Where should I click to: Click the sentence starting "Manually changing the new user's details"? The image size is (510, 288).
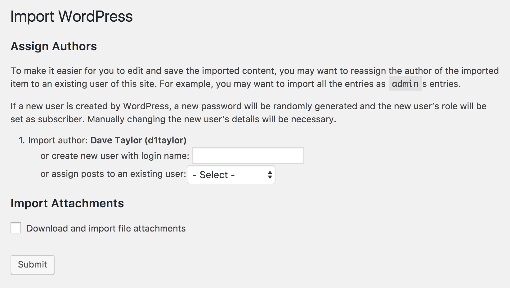click(x=212, y=119)
